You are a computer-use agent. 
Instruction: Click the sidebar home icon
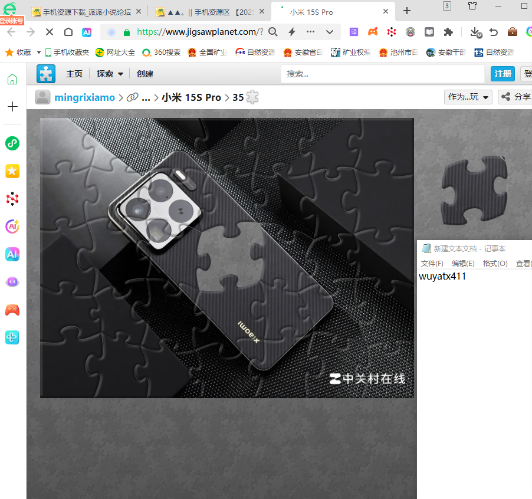(12, 80)
